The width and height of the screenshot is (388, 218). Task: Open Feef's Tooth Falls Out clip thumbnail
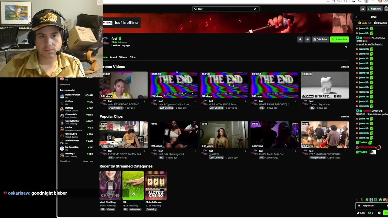click(x=274, y=135)
